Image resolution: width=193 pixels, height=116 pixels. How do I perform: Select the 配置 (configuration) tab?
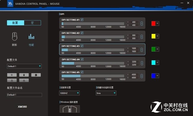point(15,23)
